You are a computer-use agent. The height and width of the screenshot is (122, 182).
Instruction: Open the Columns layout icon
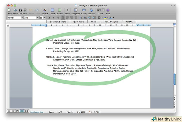coord(60,10)
